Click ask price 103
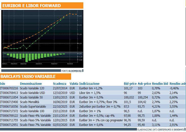186x132 pixels. coord(140,88)
